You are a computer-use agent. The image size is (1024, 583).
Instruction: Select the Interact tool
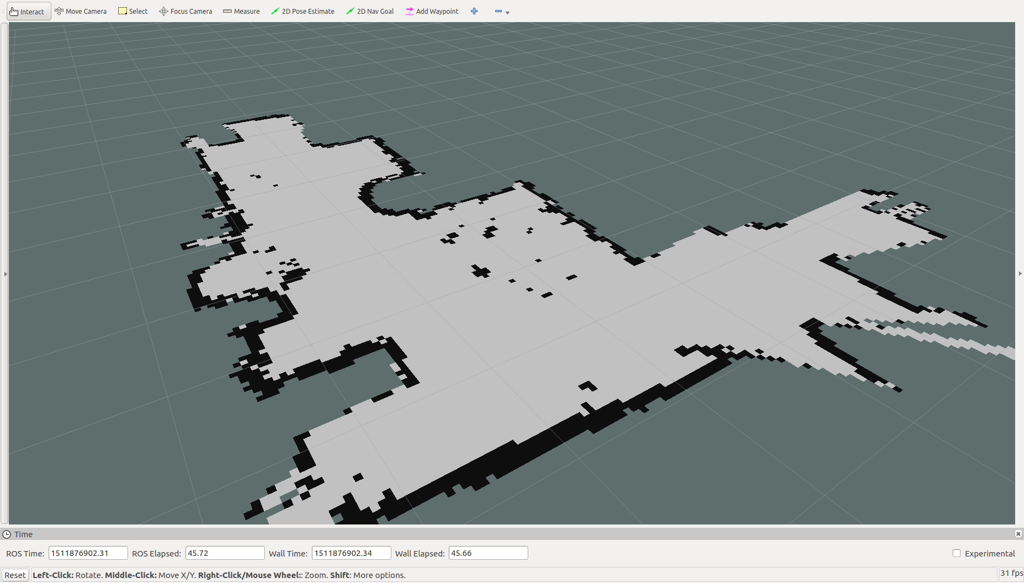28,11
